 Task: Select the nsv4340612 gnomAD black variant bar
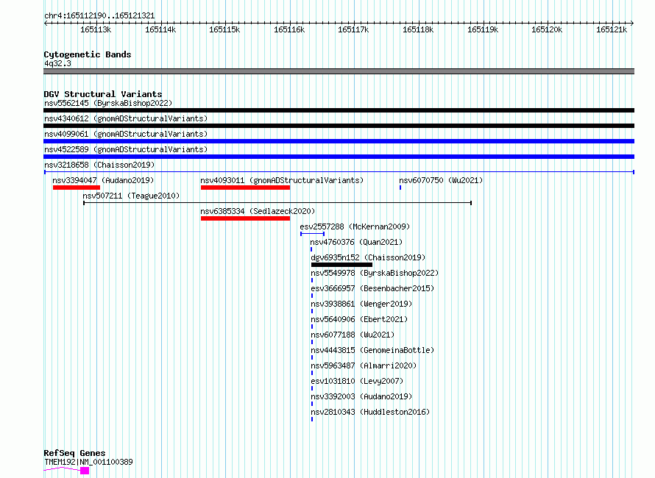point(339,126)
